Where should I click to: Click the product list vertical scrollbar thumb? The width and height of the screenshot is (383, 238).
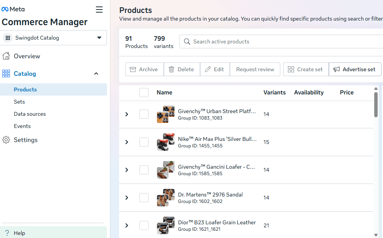(376, 105)
